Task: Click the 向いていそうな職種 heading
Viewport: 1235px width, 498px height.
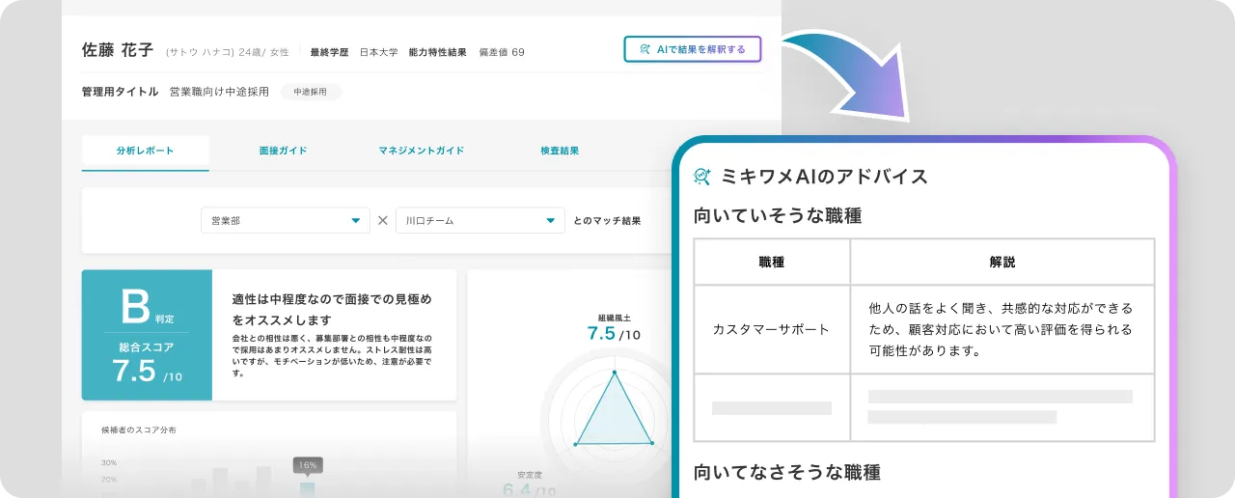Action: tap(778, 215)
